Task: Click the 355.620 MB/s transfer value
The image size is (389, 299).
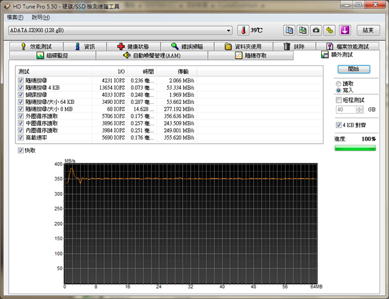Action: (x=179, y=138)
